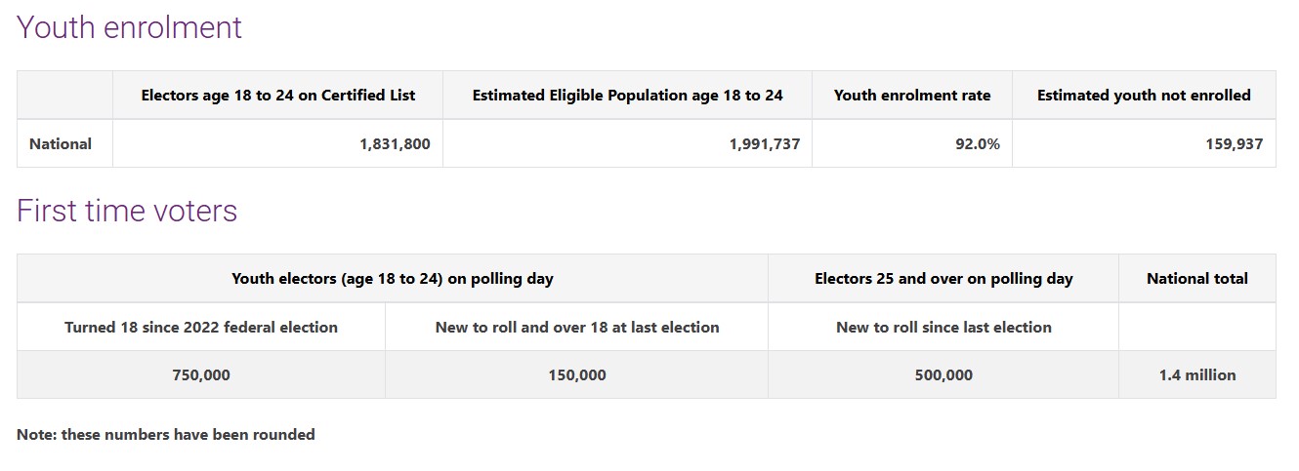Click the 1,831,800 electors value

(395, 144)
